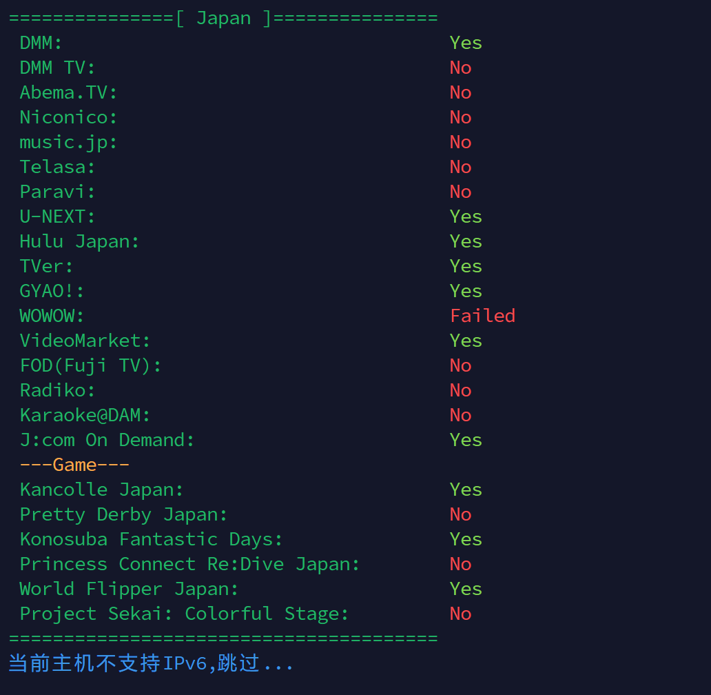Click Karaoke@DAM service name
711x695 pixels.
(x=85, y=416)
